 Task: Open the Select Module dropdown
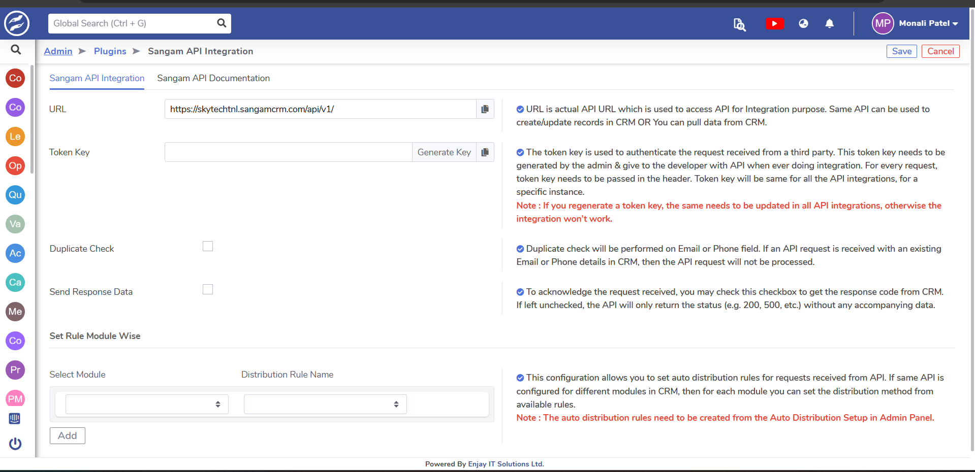tap(147, 404)
